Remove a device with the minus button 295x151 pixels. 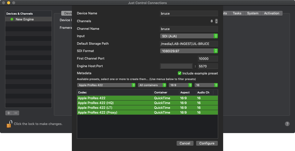pos(16,113)
